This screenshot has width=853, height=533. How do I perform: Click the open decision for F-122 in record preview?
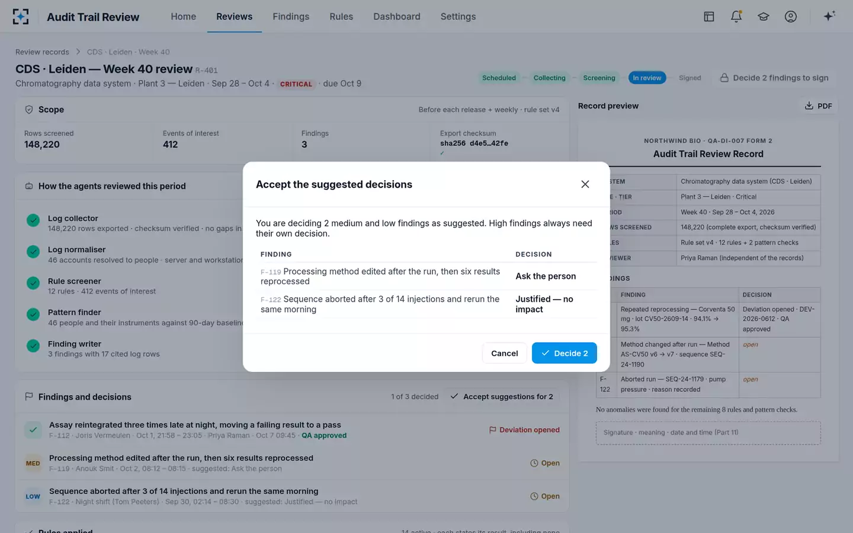tap(751, 380)
